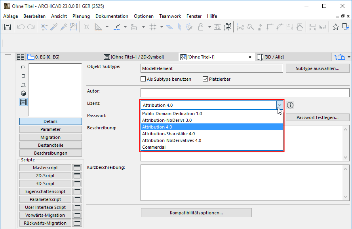Viewport: 352px width, 229px height.
Task: Expand the navigator dropdown arrow at tab bar end
Action: tap(349, 57)
